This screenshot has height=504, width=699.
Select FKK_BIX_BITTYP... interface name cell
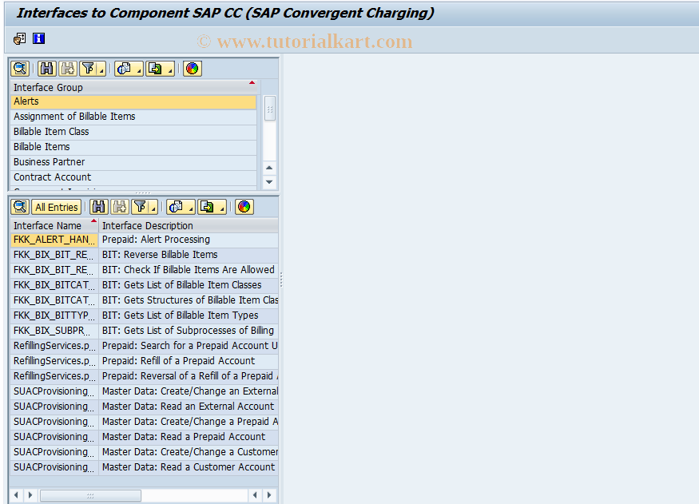pos(54,315)
